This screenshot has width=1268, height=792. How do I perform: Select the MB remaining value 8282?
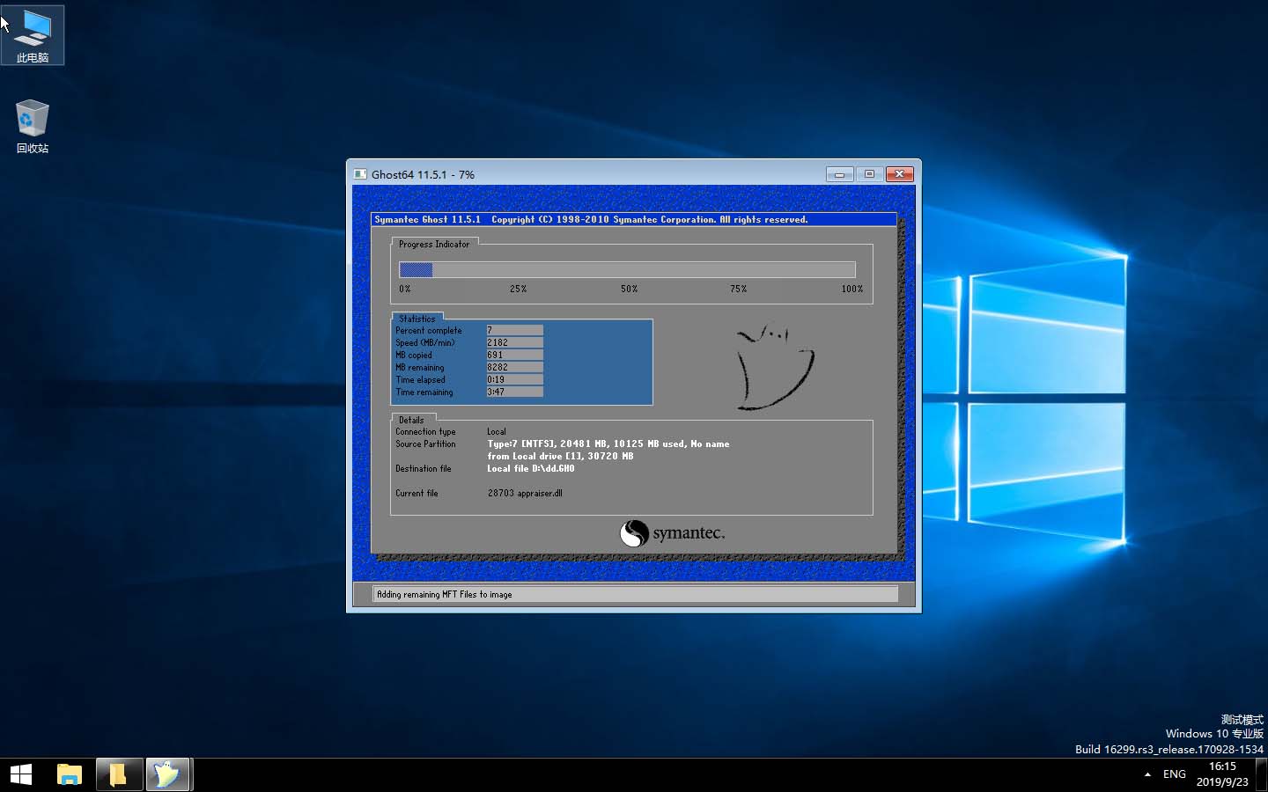(514, 367)
